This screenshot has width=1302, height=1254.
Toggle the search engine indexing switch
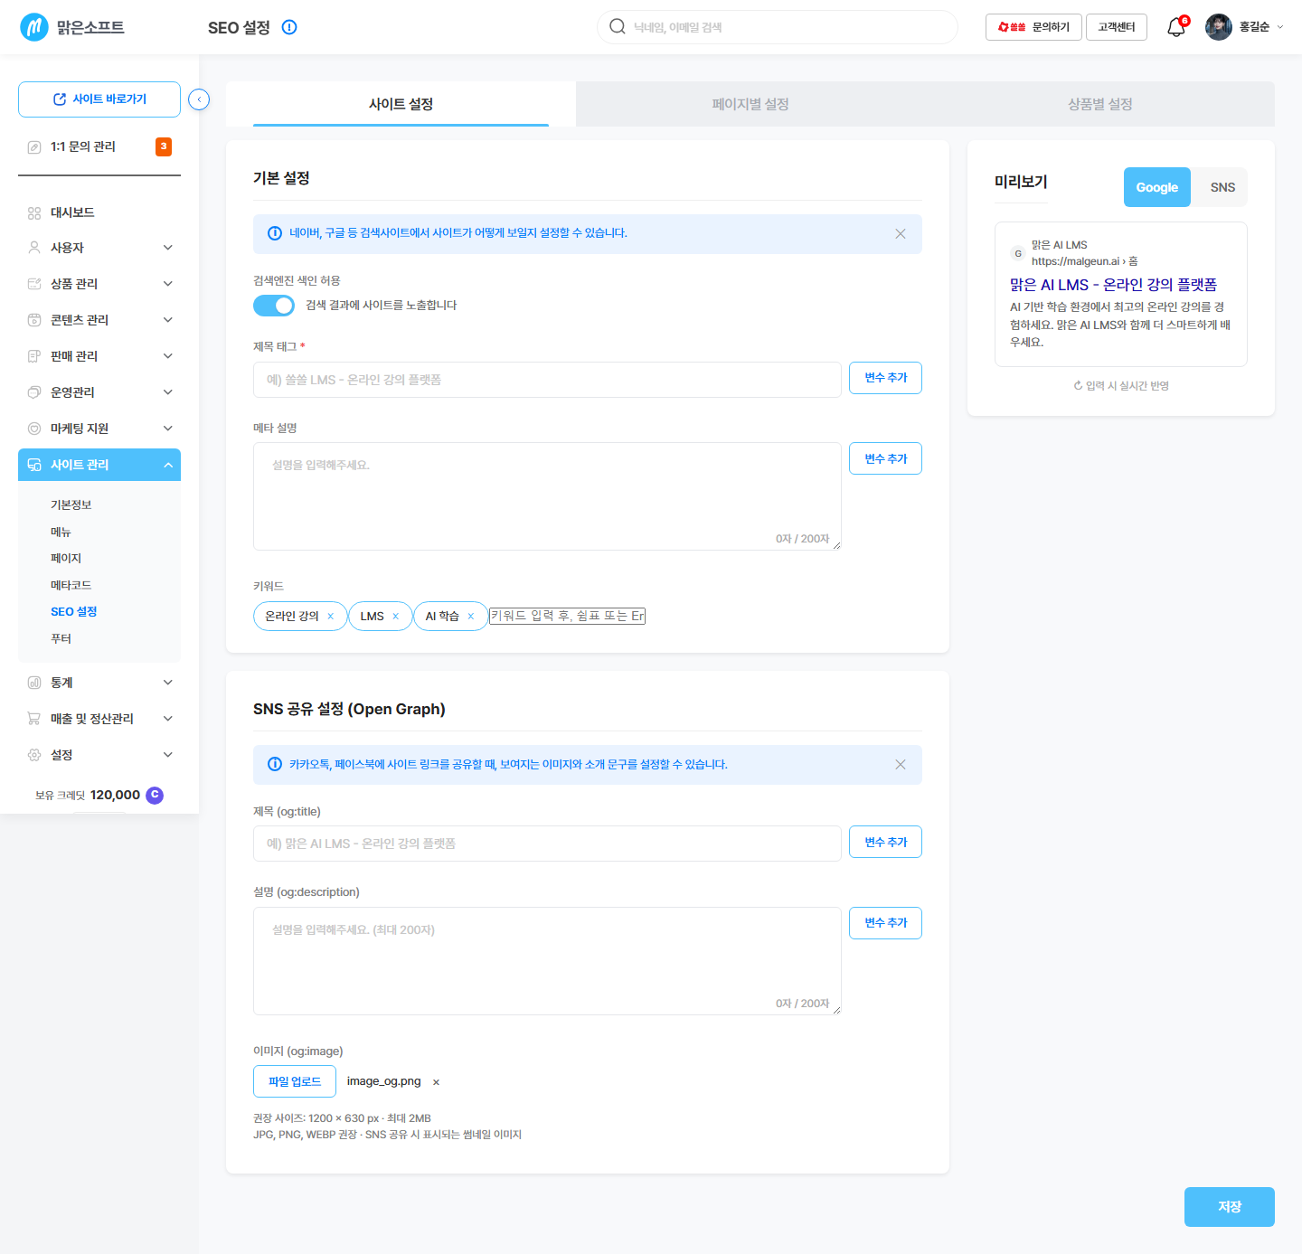pyautogui.click(x=274, y=306)
